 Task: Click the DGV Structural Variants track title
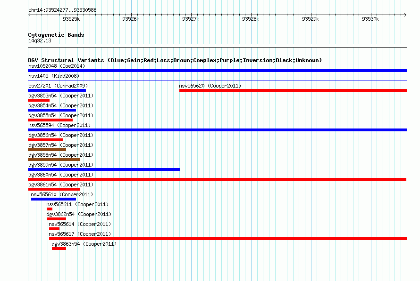click(x=175, y=60)
